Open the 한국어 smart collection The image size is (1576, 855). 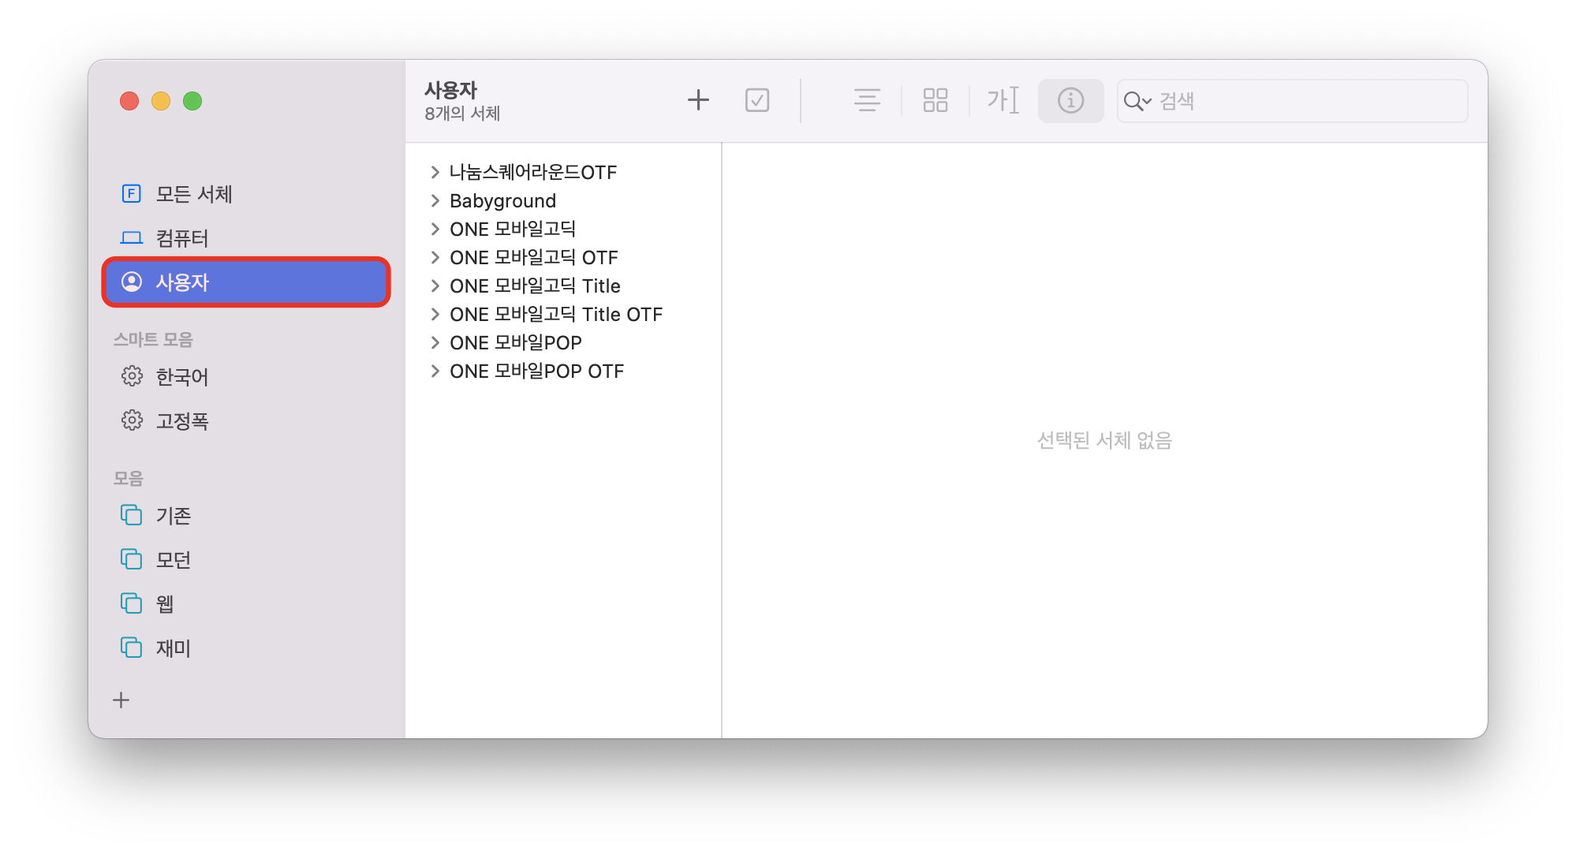coord(181,377)
